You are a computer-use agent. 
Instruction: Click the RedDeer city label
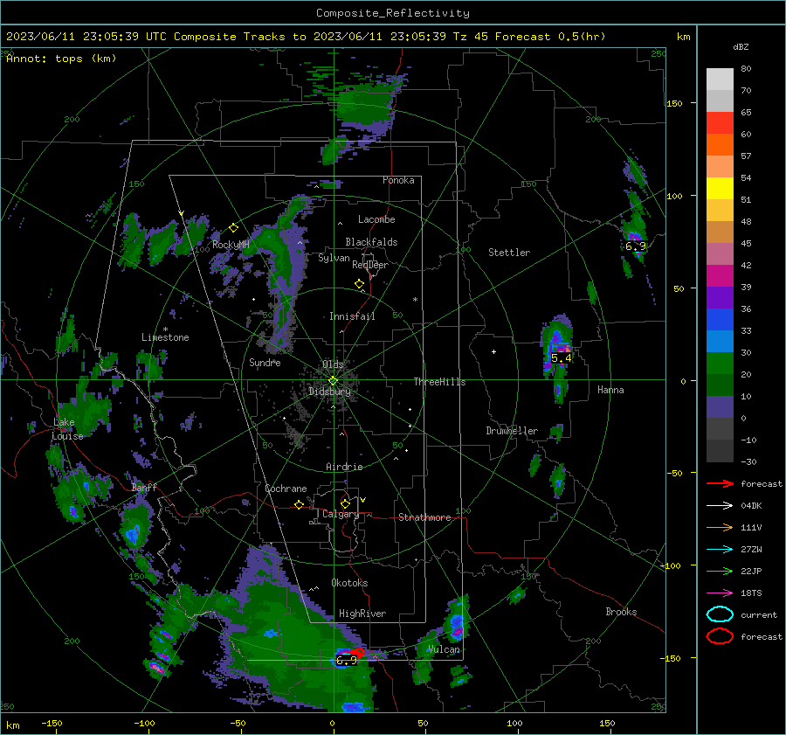(370, 265)
